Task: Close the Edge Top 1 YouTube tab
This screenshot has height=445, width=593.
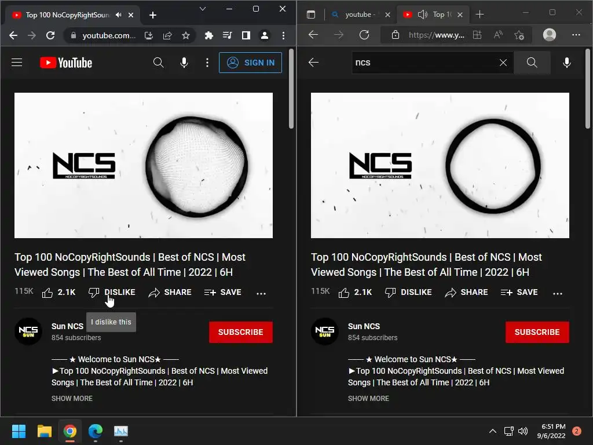Action: coord(460,14)
